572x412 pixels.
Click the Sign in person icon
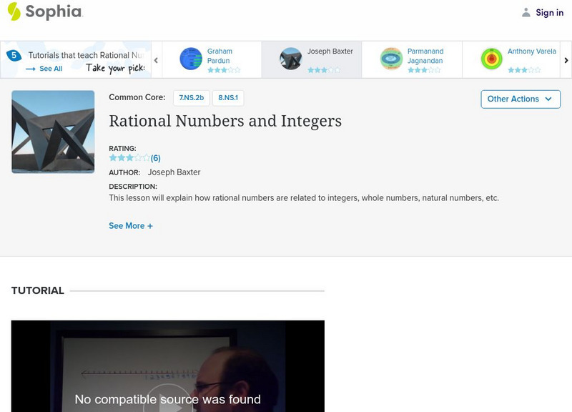click(x=526, y=11)
